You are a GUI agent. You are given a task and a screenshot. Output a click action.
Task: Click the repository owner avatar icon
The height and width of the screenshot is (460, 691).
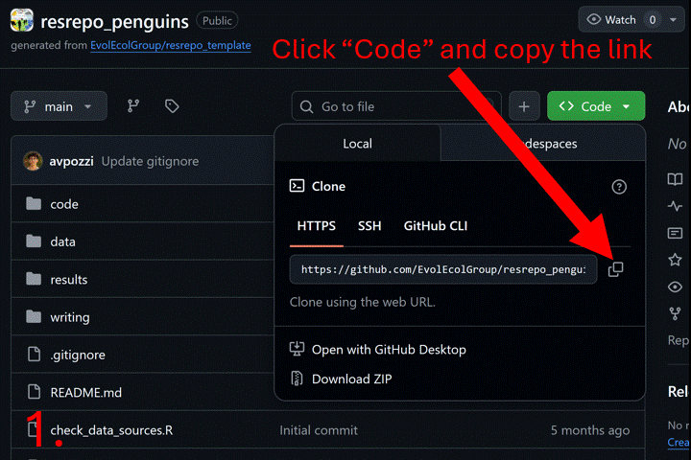pyautogui.click(x=22, y=20)
